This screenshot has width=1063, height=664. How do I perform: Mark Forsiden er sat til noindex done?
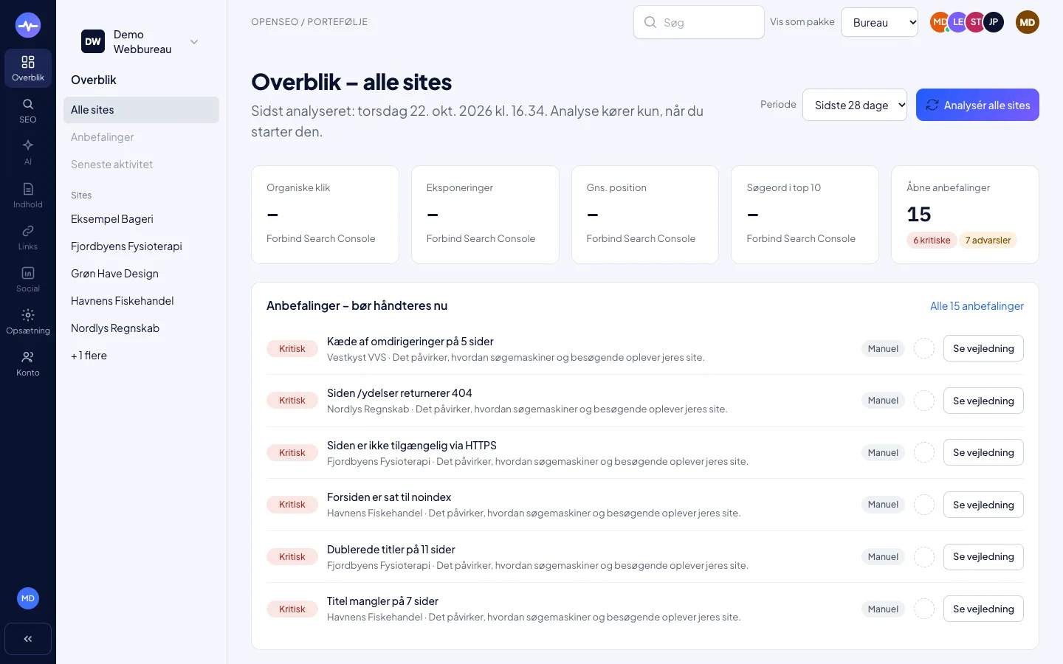tap(924, 505)
